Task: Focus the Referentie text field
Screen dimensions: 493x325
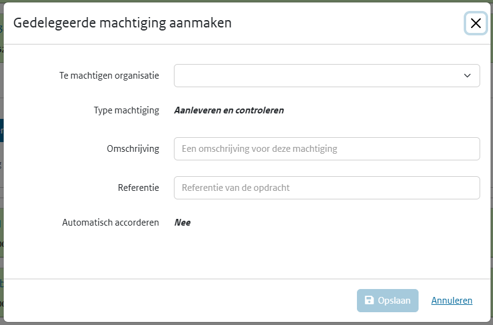Action: click(326, 188)
